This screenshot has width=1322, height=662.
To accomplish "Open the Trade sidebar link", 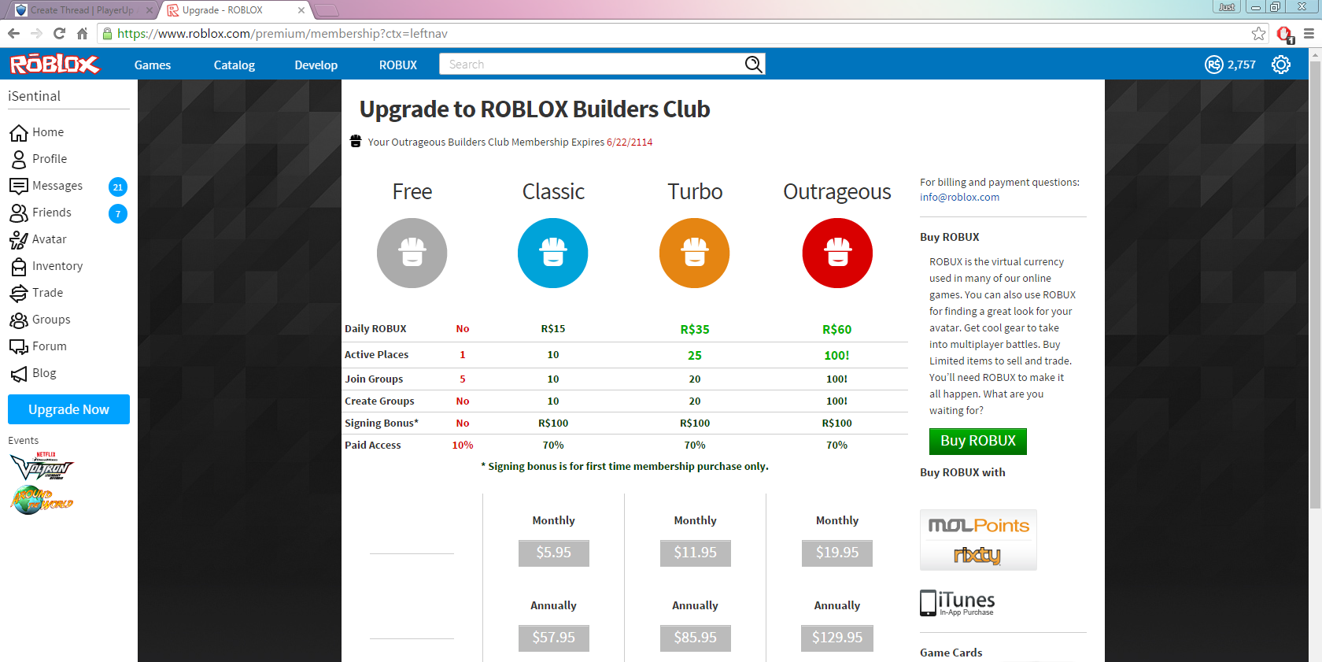I will coord(48,293).
